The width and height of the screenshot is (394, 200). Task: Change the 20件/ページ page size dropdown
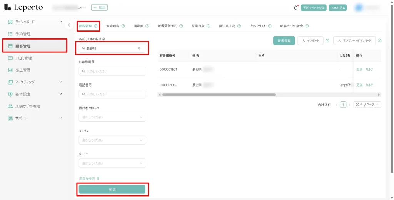click(367, 105)
